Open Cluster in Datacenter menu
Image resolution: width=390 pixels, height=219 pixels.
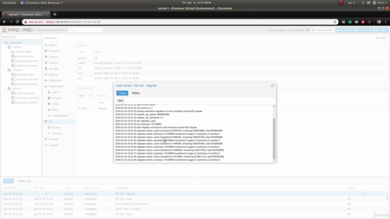point(53,57)
